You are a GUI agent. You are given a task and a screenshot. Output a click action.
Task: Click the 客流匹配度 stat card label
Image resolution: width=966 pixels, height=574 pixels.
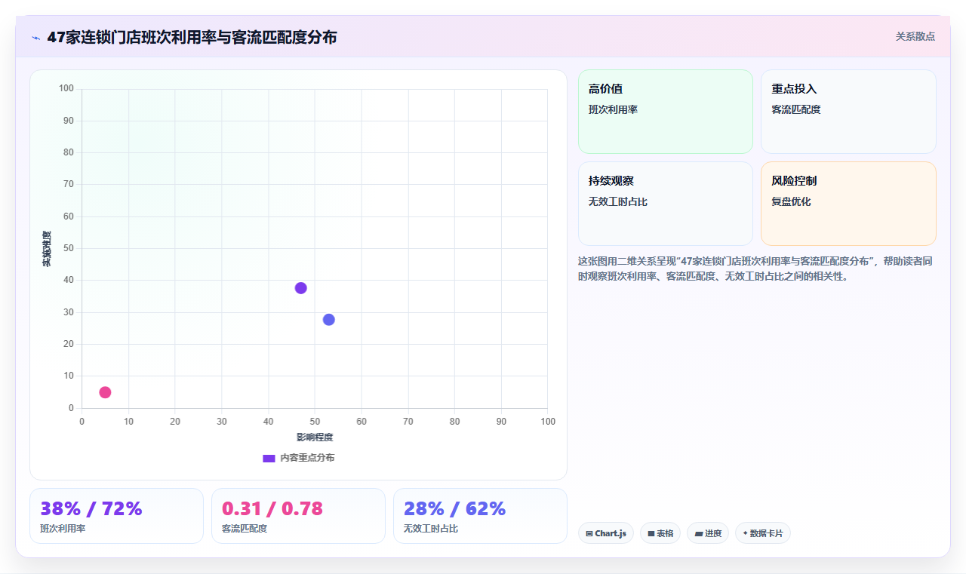click(245, 529)
